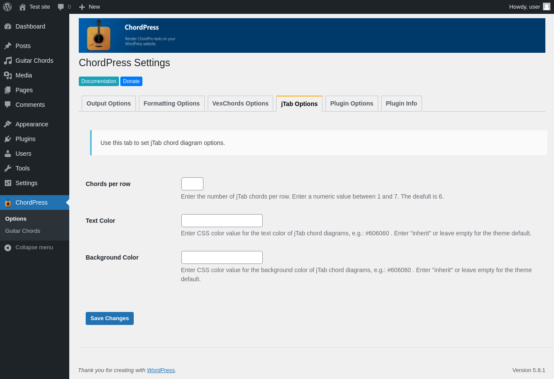554x379 pixels.
Task: Open Options submenu item
Action: [x=16, y=219]
